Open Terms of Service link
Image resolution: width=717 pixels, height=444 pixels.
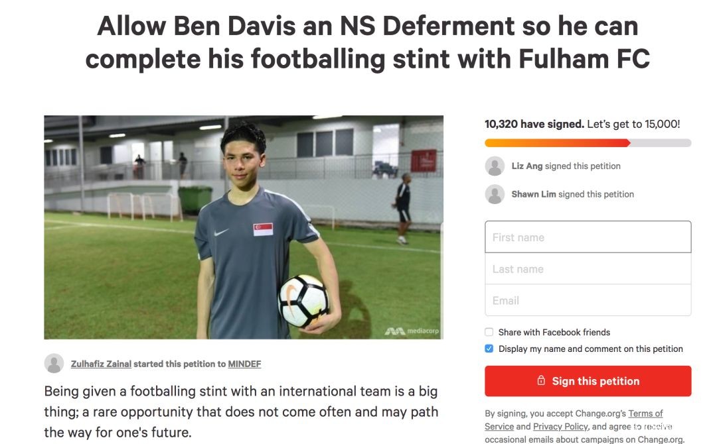tap(574, 420)
